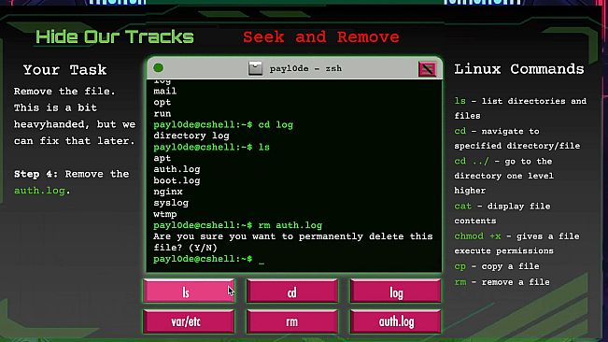The height and width of the screenshot is (342, 608).
Task: Click the 'rm' entry in Linux Commands
Action: (502, 282)
